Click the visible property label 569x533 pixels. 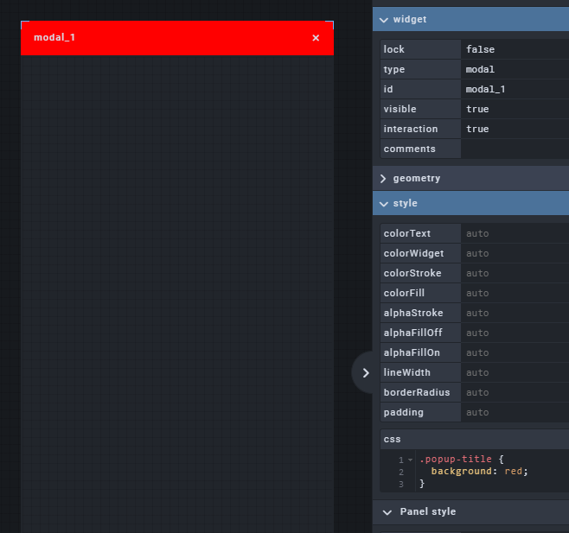[420, 109]
